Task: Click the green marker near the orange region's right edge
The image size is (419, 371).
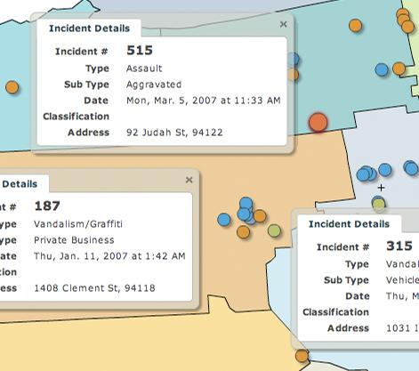Action: coord(274,230)
